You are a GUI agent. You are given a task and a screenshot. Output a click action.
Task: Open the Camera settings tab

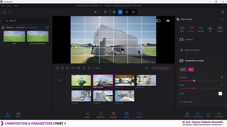click(x=191, y=29)
